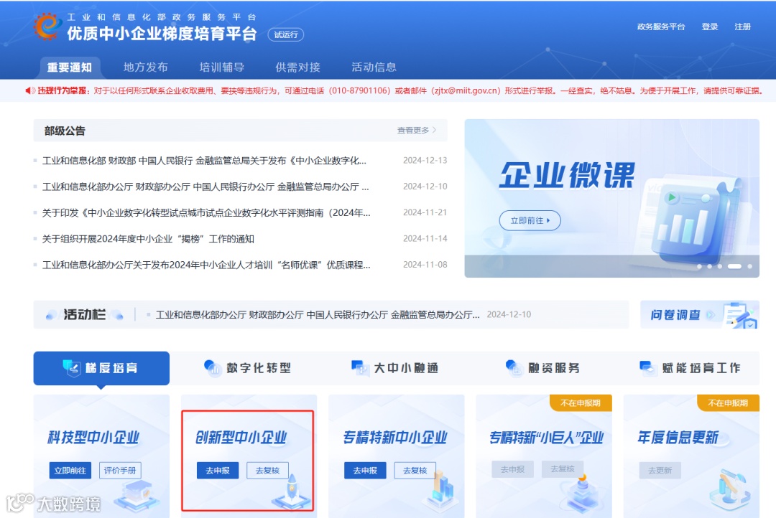
Task: Click the 年度信息更新 card title
Action: (x=678, y=438)
